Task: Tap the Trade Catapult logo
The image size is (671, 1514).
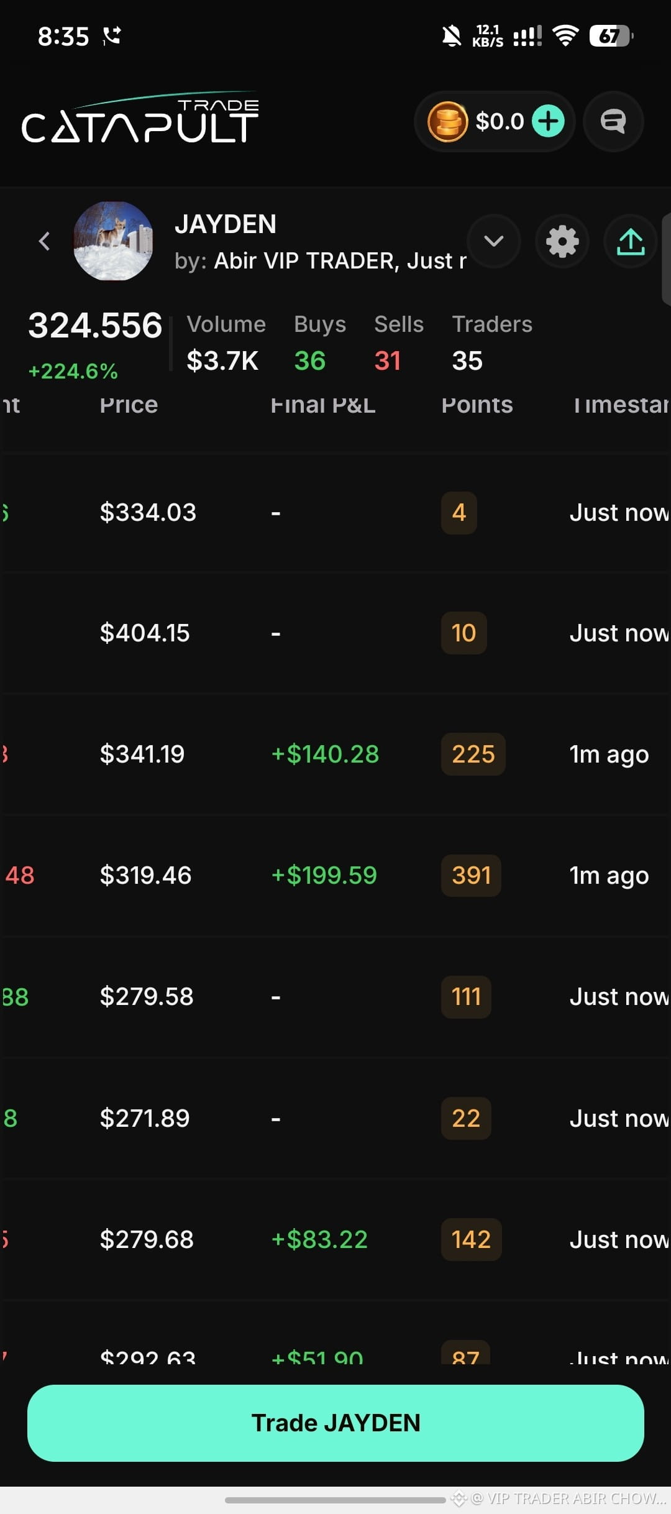Action: [x=140, y=118]
